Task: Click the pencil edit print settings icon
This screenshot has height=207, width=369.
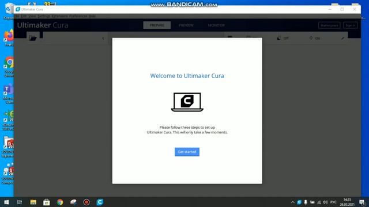Action: pos(343,38)
